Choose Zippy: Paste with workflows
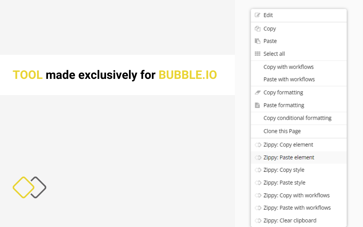 pyautogui.click(x=297, y=208)
